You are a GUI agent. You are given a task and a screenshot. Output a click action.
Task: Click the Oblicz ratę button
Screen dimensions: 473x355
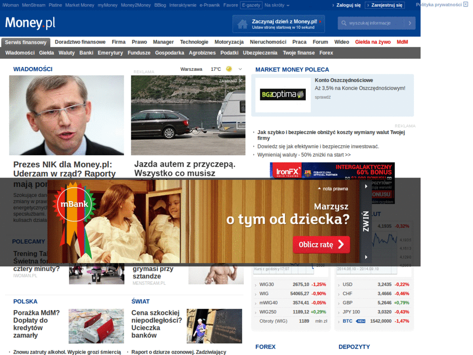321,245
